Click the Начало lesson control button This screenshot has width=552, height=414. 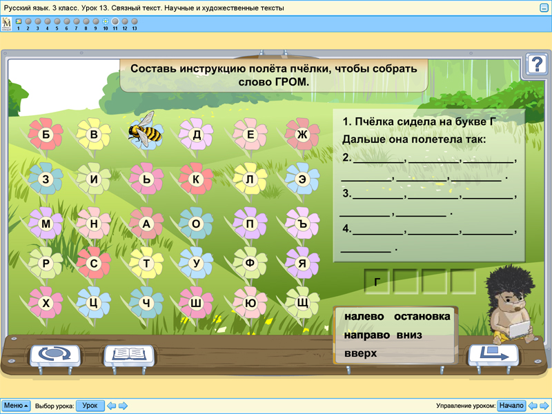tap(511, 406)
